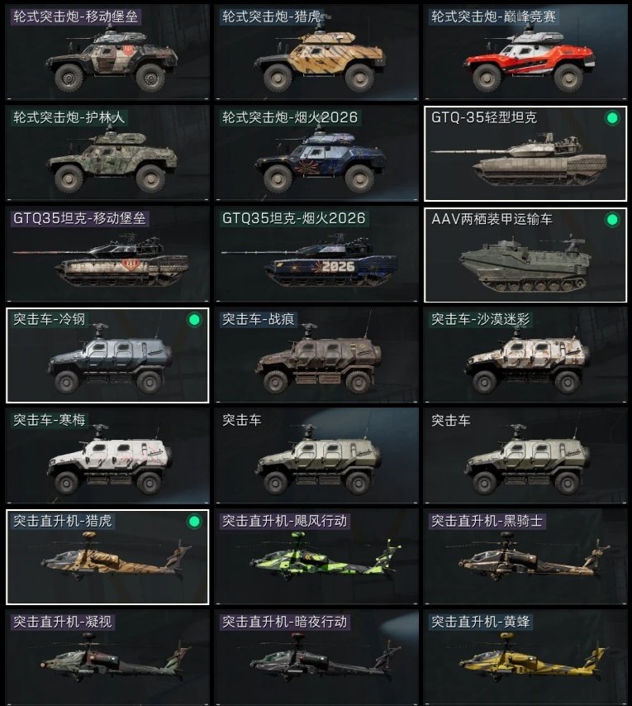Image resolution: width=632 pixels, height=706 pixels.
Task: Choose the 轮式突击炮-猎虎 tiger-stripe vehicle
Action: pos(316,52)
